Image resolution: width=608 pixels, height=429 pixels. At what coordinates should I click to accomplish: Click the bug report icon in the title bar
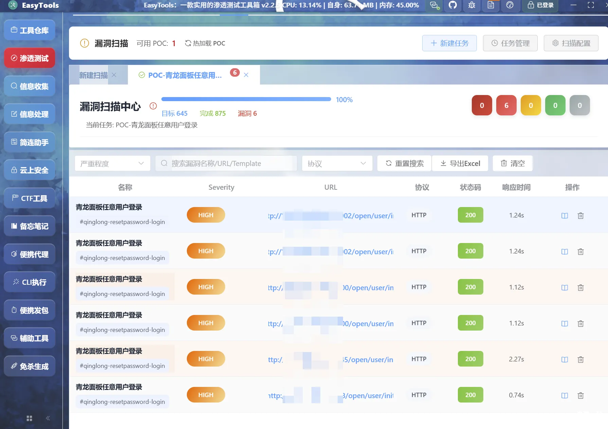(x=471, y=5)
